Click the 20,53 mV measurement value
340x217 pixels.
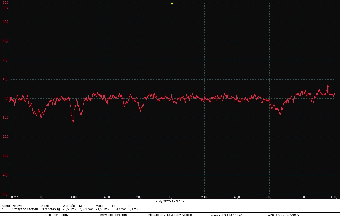69,209
